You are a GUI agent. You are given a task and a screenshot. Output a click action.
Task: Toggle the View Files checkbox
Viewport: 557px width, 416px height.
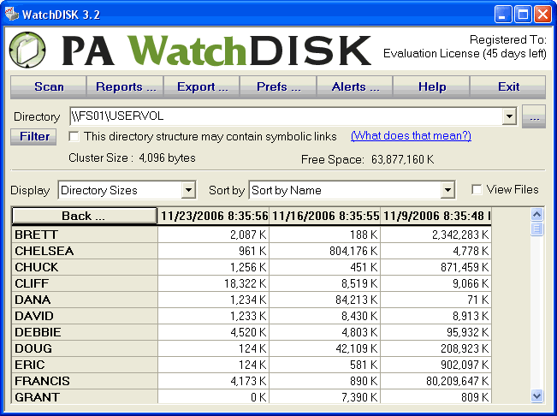(x=477, y=189)
